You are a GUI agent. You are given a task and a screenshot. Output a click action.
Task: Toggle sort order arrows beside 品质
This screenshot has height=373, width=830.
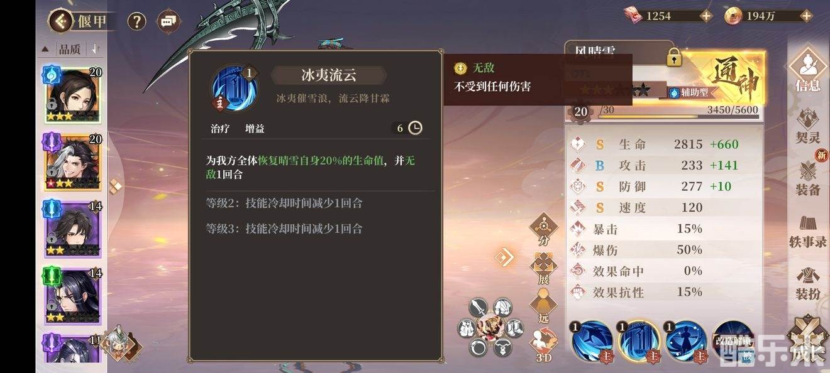tap(96, 49)
